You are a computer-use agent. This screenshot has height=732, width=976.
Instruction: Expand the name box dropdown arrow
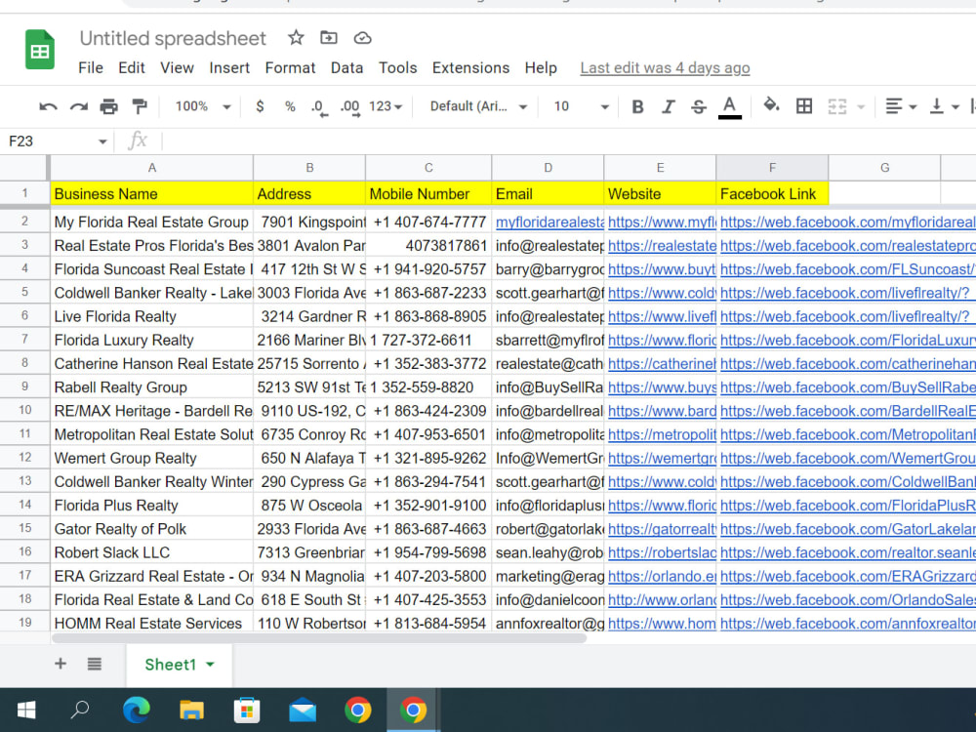click(x=102, y=142)
